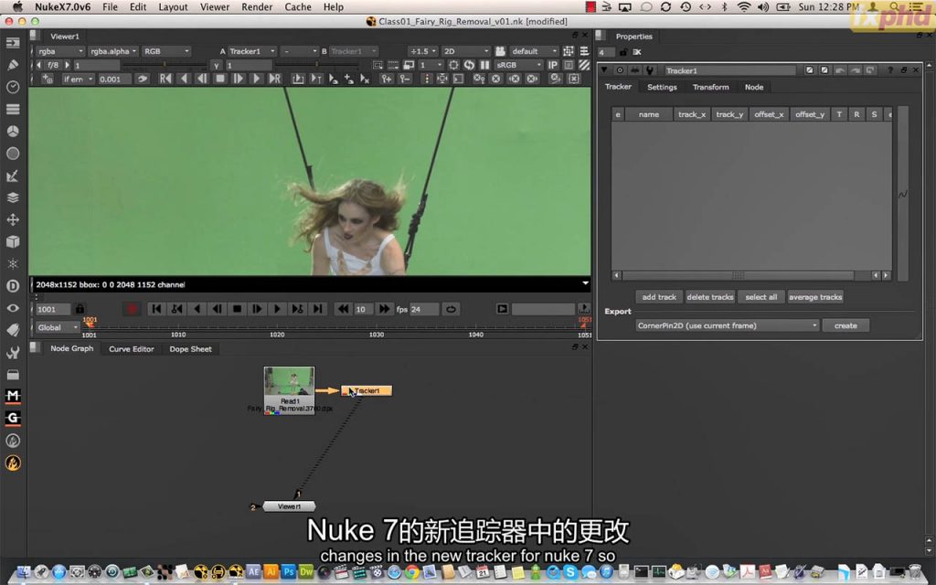Open the CornerPin2D export type dropdown

727,325
